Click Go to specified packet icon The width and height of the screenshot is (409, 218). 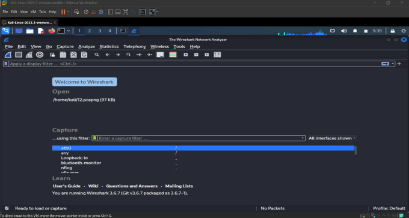128,55
